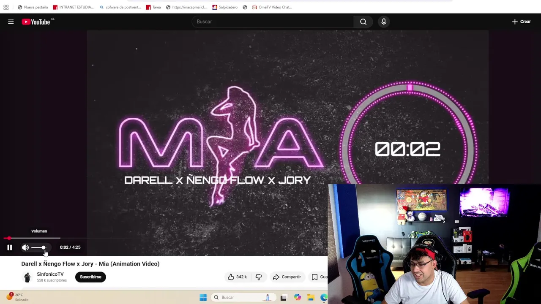541x304 pixels.
Task: Open the 'https://inacapmailcl...' bookmark
Action: point(186,7)
